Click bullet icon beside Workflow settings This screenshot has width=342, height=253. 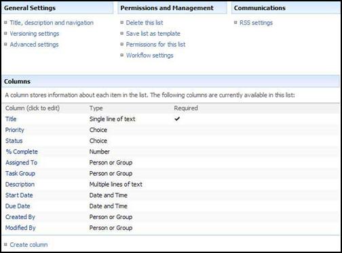pyautogui.click(x=122, y=55)
